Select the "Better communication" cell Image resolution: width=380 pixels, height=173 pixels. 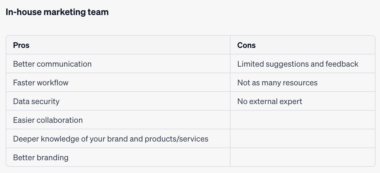pyautogui.click(x=52, y=64)
